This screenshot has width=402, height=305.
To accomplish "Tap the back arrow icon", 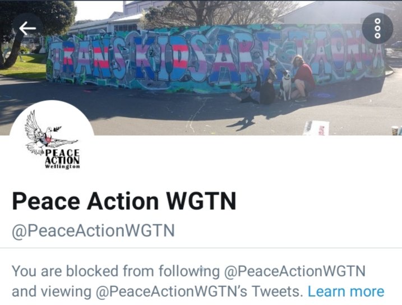I will 27,28.
